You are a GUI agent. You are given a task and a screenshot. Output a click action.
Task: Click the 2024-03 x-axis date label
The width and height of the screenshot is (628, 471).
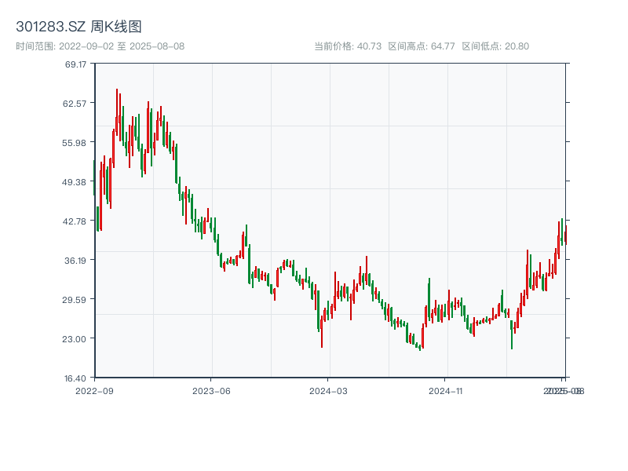(x=328, y=390)
